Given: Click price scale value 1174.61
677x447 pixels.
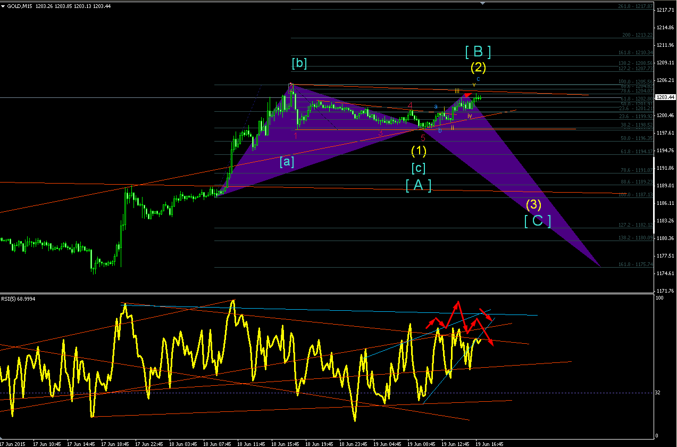Looking at the screenshot, I should point(665,273).
